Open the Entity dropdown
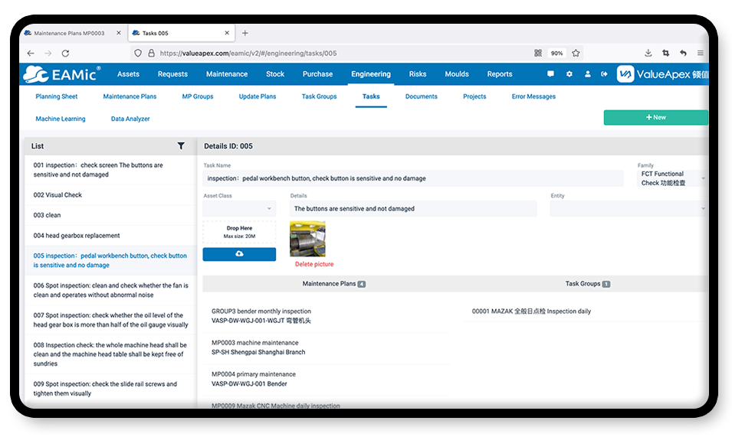 (x=628, y=208)
